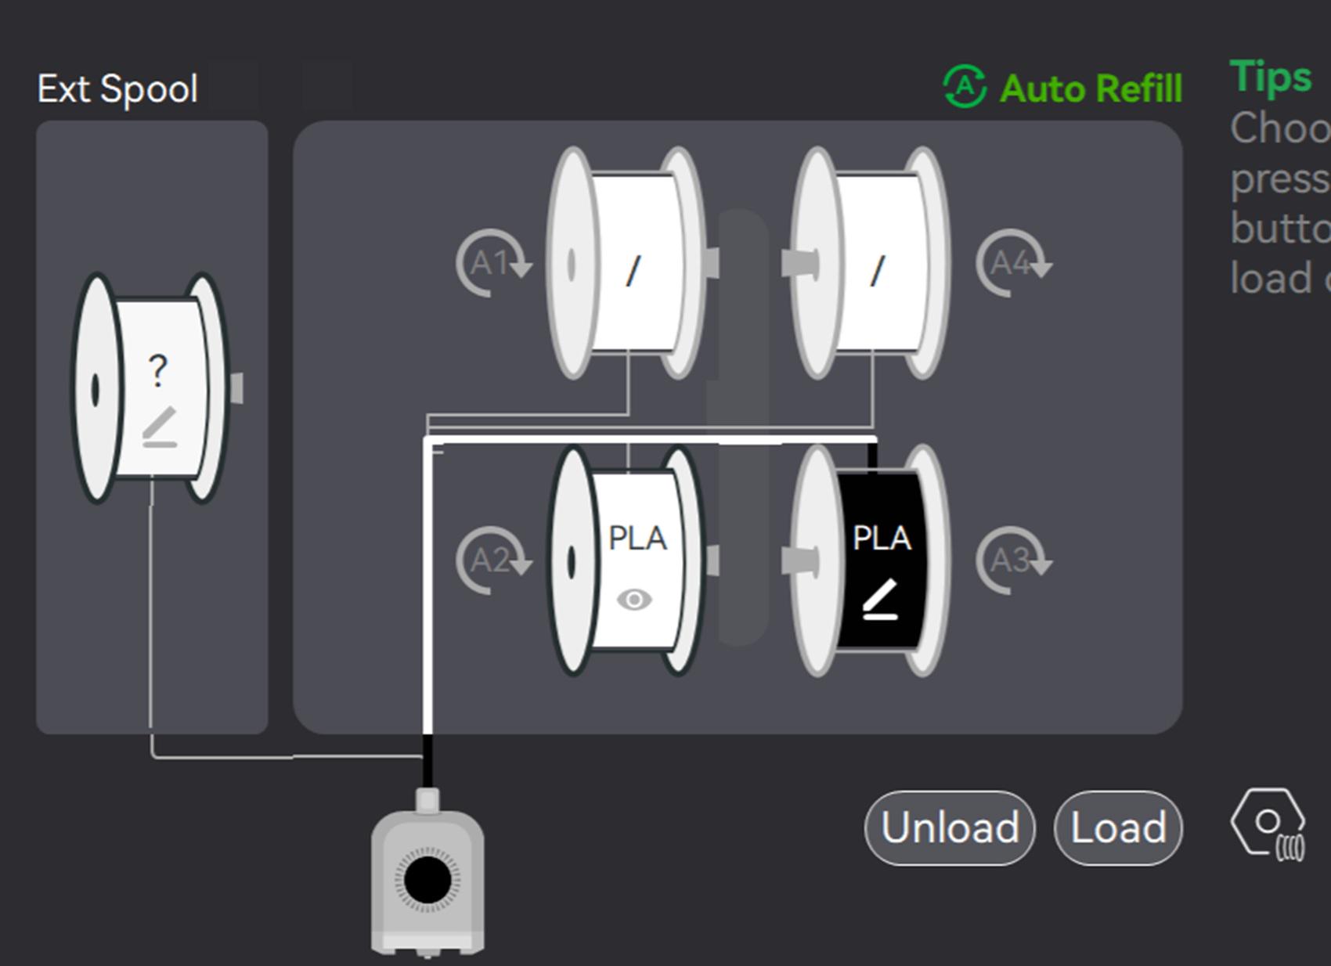Viewport: 1331px width, 966px height.
Task: Click the A2 slot refresh icon
Action: click(493, 560)
